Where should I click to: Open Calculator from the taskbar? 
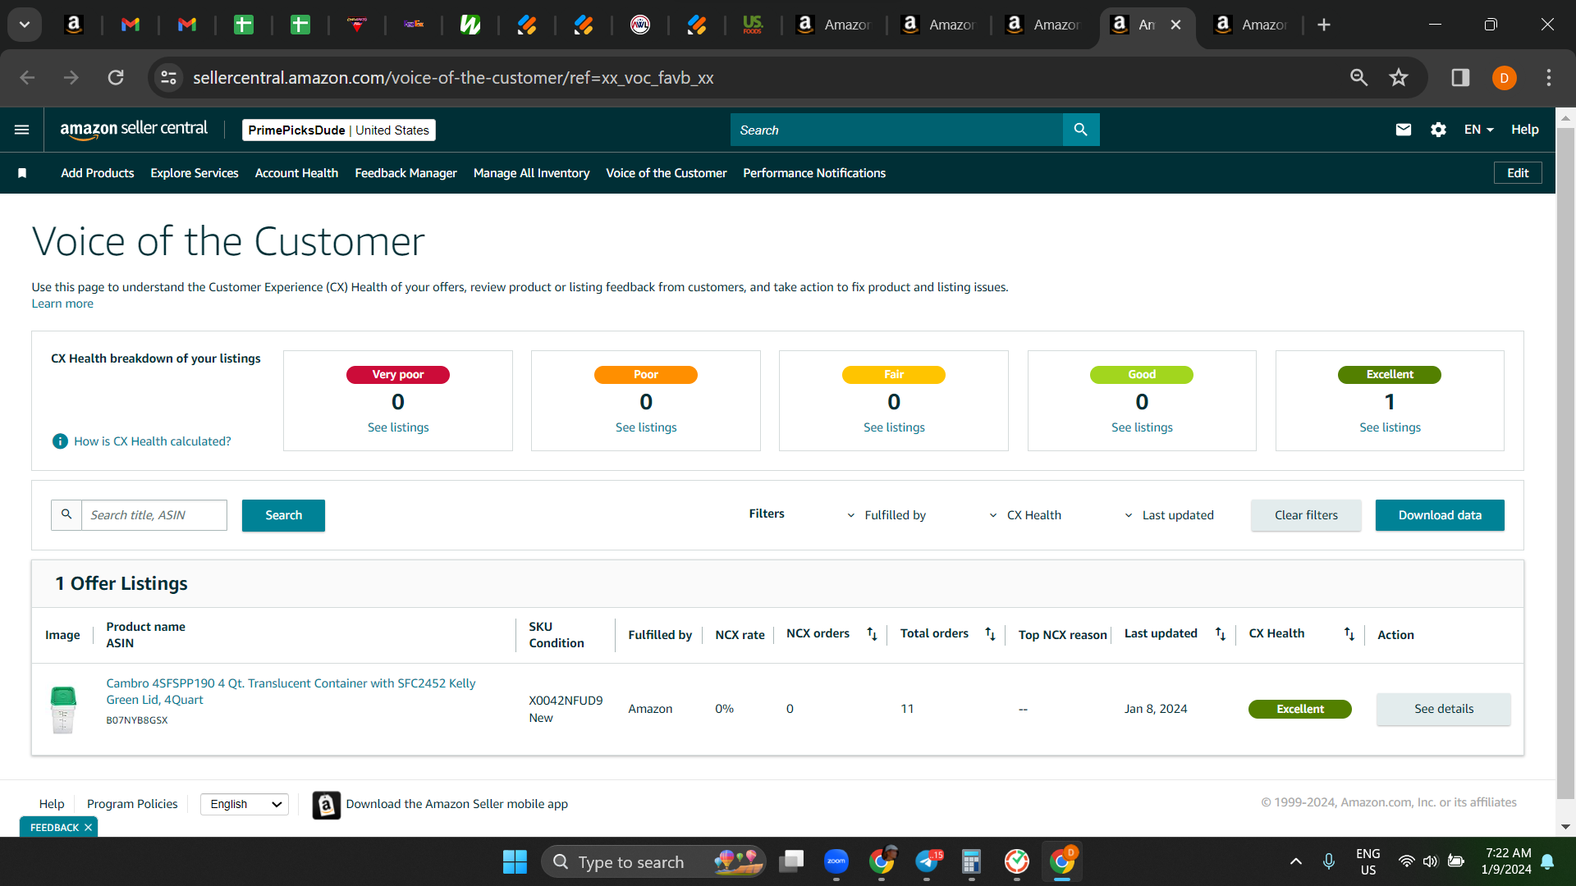[972, 861]
